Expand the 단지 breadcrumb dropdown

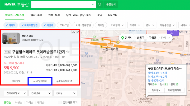click(165, 38)
